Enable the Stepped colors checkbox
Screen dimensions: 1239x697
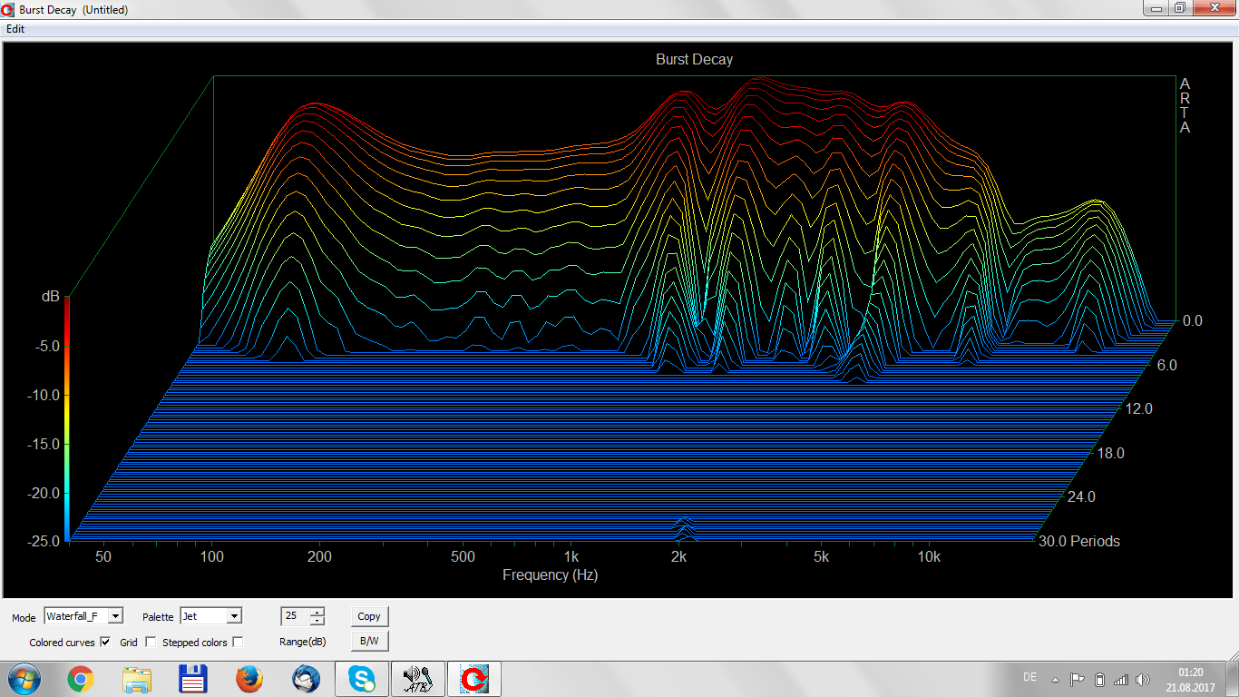pyautogui.click(x=238, y=642)
